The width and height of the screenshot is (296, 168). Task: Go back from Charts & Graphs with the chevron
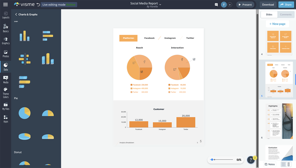pyautogui.click(x=16, y=14)
